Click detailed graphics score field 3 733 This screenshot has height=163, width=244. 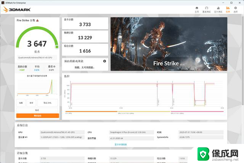point(62,158)
